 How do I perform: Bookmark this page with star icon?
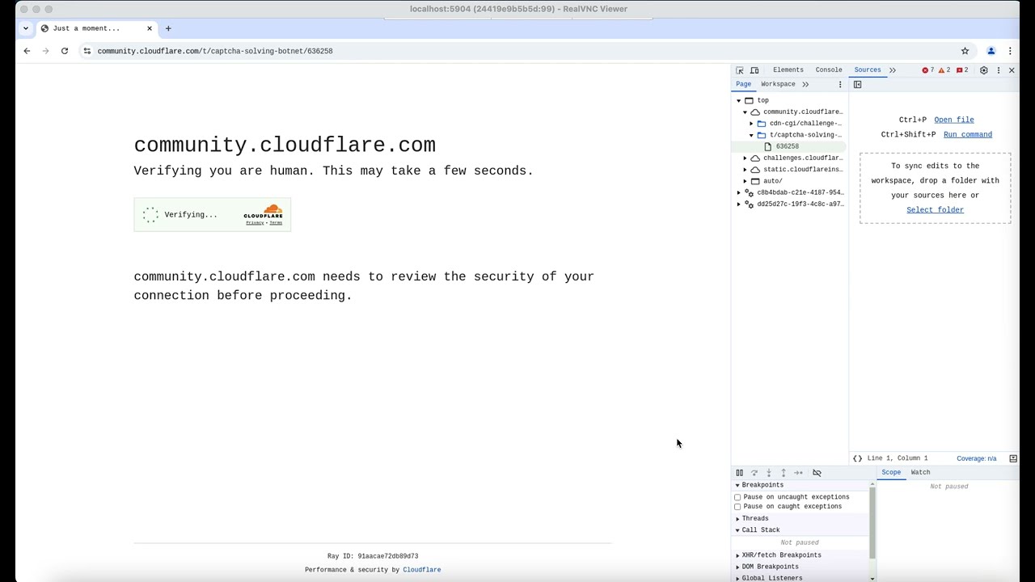965,51
